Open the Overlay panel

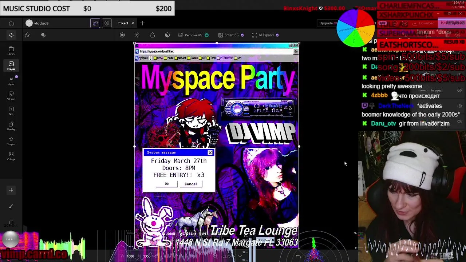pos(11,126)
